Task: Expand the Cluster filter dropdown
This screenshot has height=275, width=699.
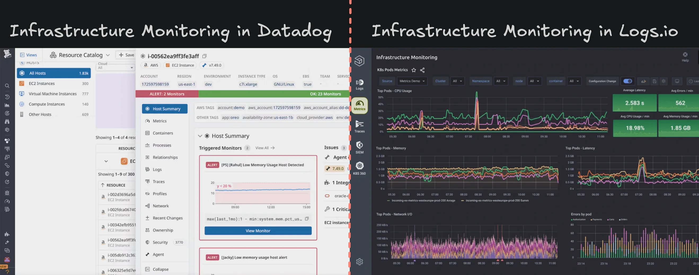Action: click(x=458, y=81)
